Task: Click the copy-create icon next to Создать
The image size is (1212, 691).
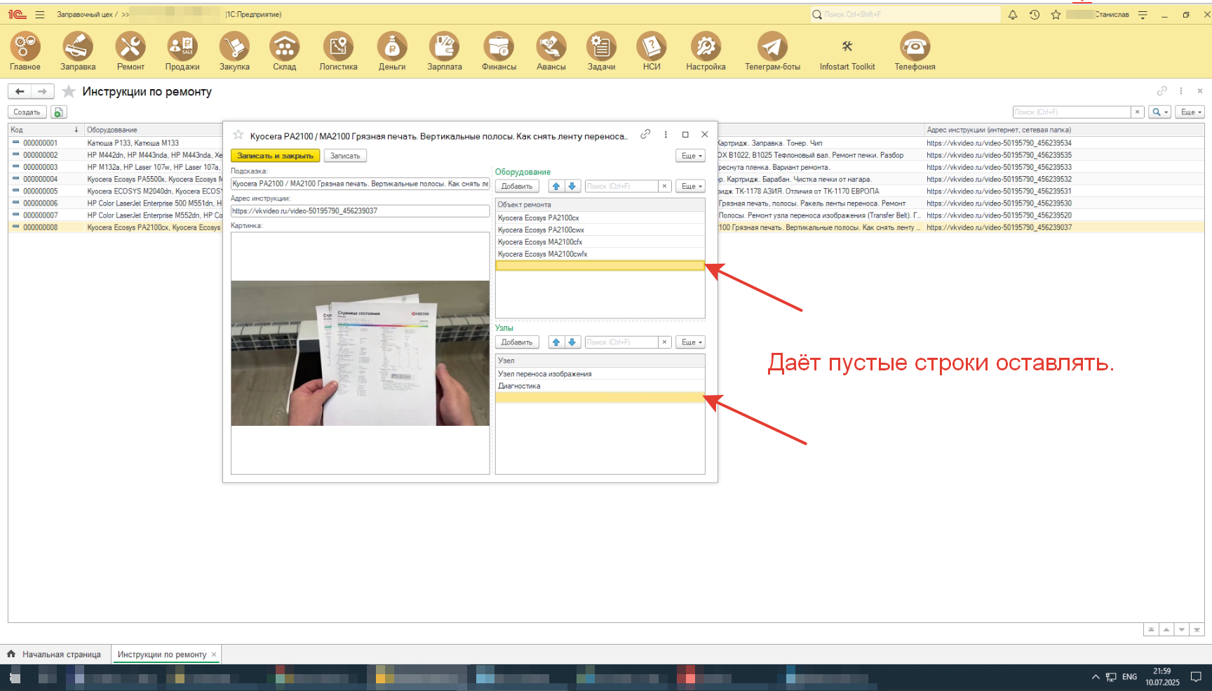Action: pos(58,112)
